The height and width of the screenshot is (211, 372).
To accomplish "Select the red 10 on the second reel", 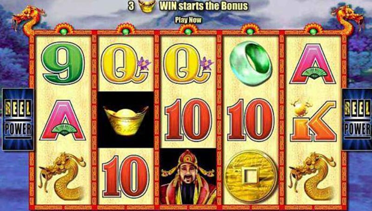I will (x=126, y=177).
